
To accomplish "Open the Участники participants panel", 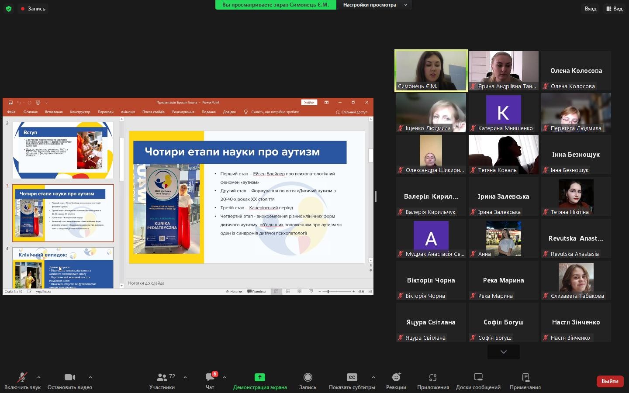I will click(162, 381).
